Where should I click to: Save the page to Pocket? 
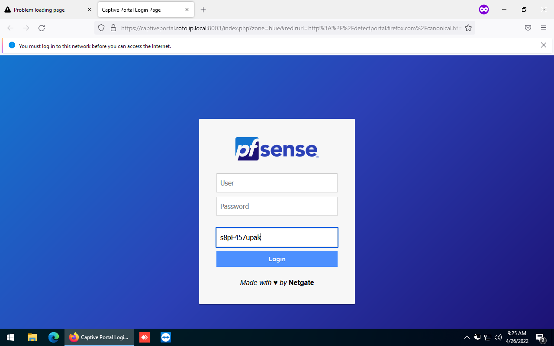[x=528, y=28]
